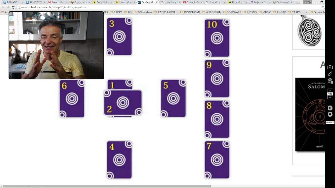Click the address bar URL clubedotaro.com.br

(x=54, y=7)
